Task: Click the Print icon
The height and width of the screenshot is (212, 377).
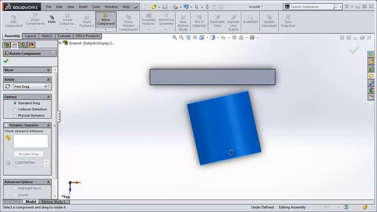Action: [x=176, y=6]
